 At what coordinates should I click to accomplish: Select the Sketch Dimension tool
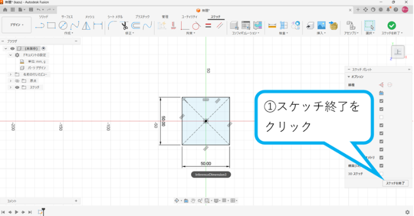click(x=98, y=25)
